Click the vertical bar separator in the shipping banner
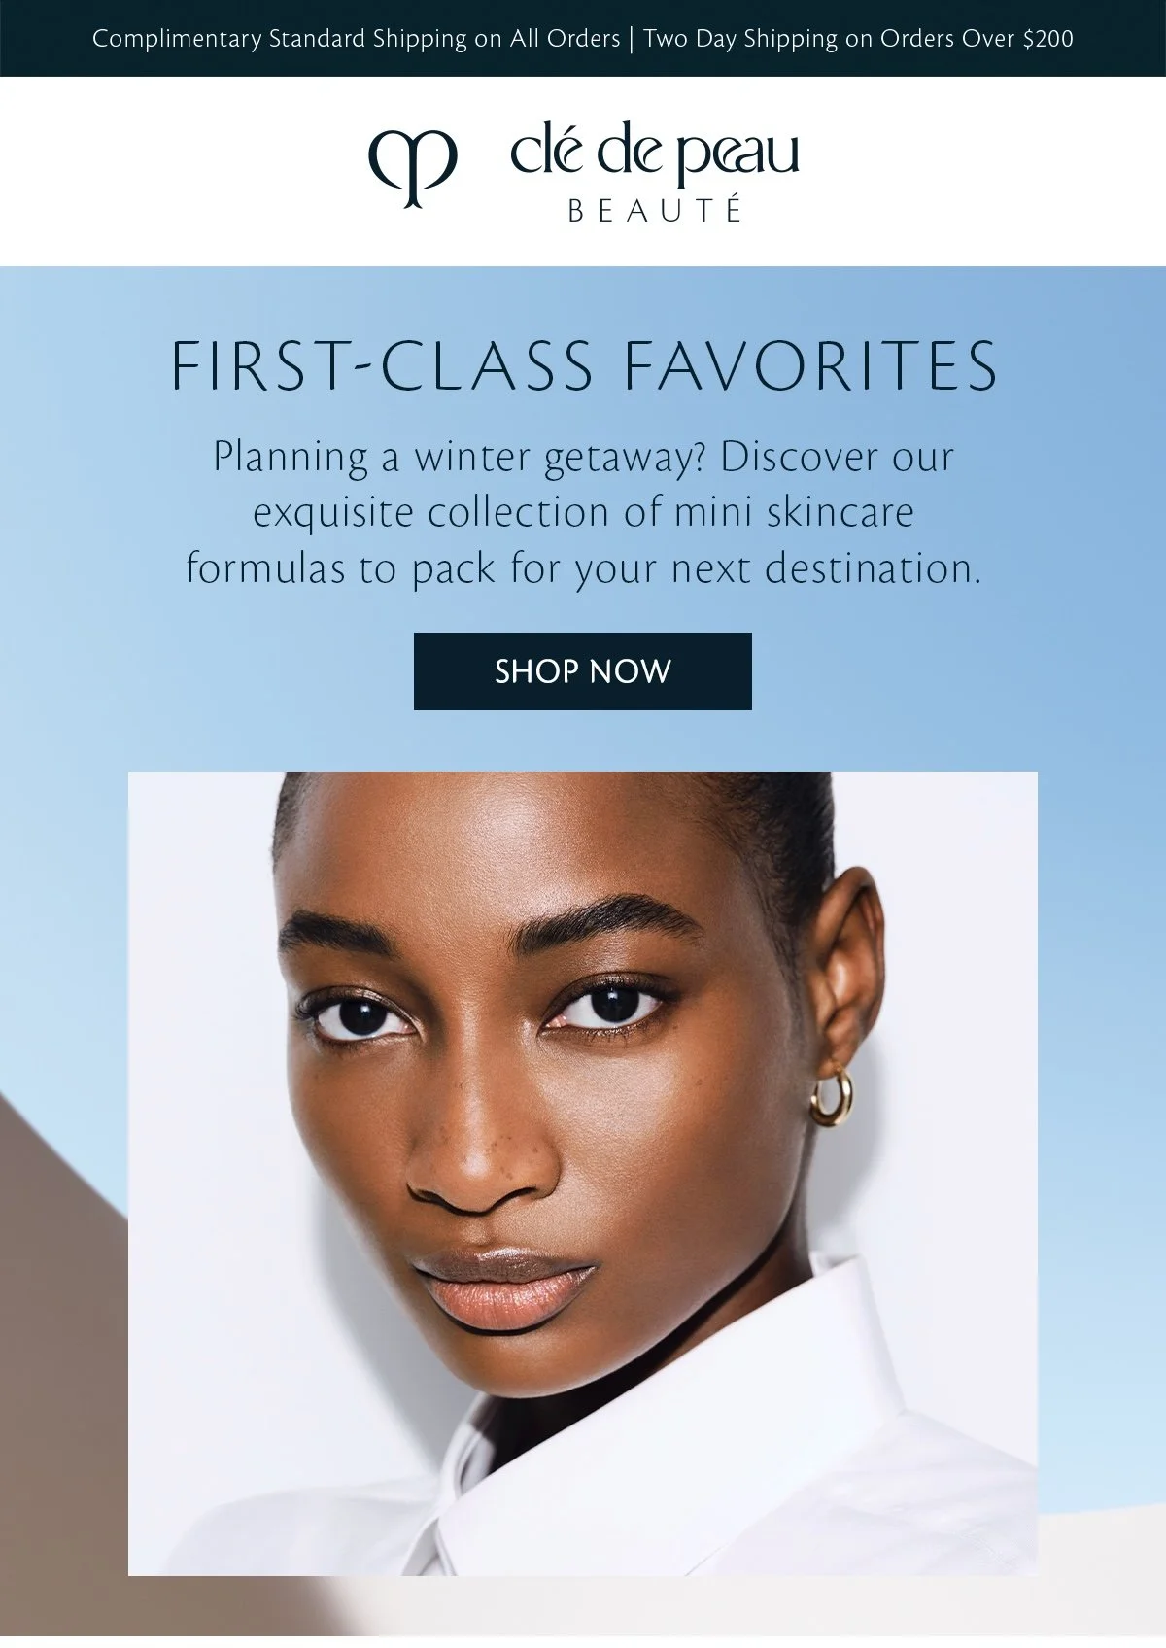This screenshot has width=1166, height=1648. click(632, 39)
